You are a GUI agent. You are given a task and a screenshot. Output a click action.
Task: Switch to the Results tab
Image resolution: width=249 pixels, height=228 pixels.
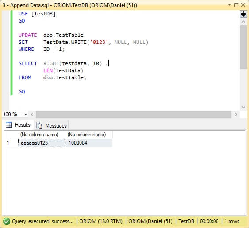click(x=18, y=125)
